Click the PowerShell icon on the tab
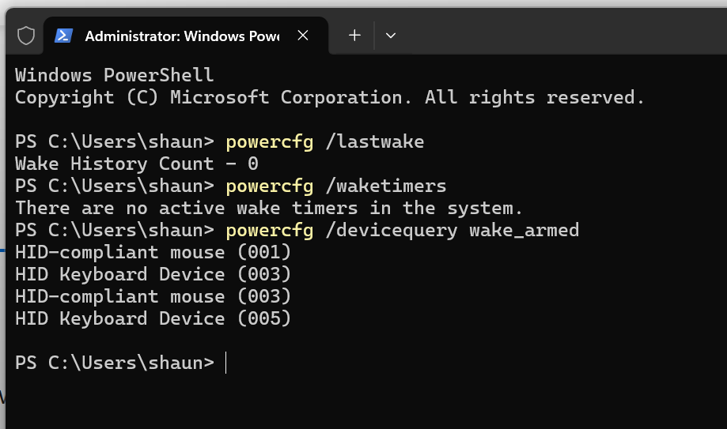 (x=63, y=36)
